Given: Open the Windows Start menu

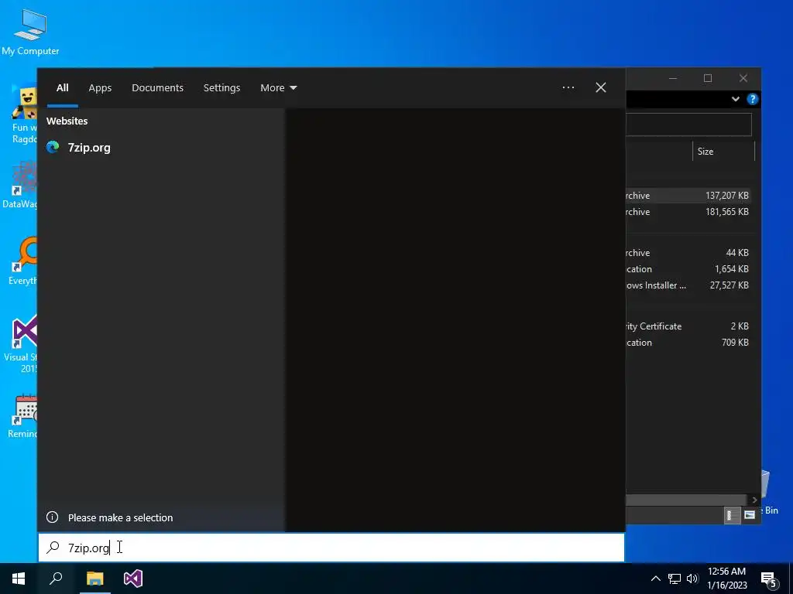Looking at the screenshot, I should (19, 579).
